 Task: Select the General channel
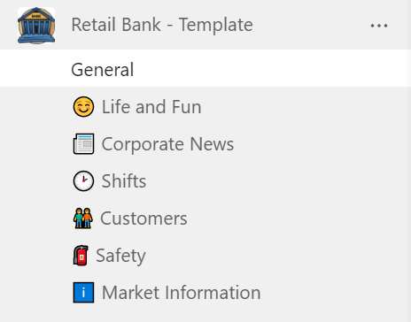pyautogui.click(x=205, y=68)
